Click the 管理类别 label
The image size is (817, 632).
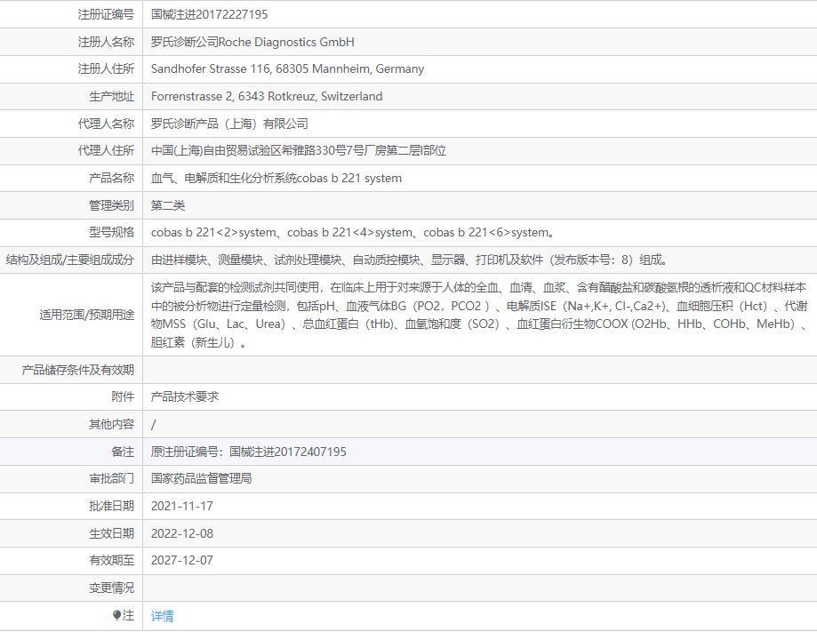coord(111,205)
